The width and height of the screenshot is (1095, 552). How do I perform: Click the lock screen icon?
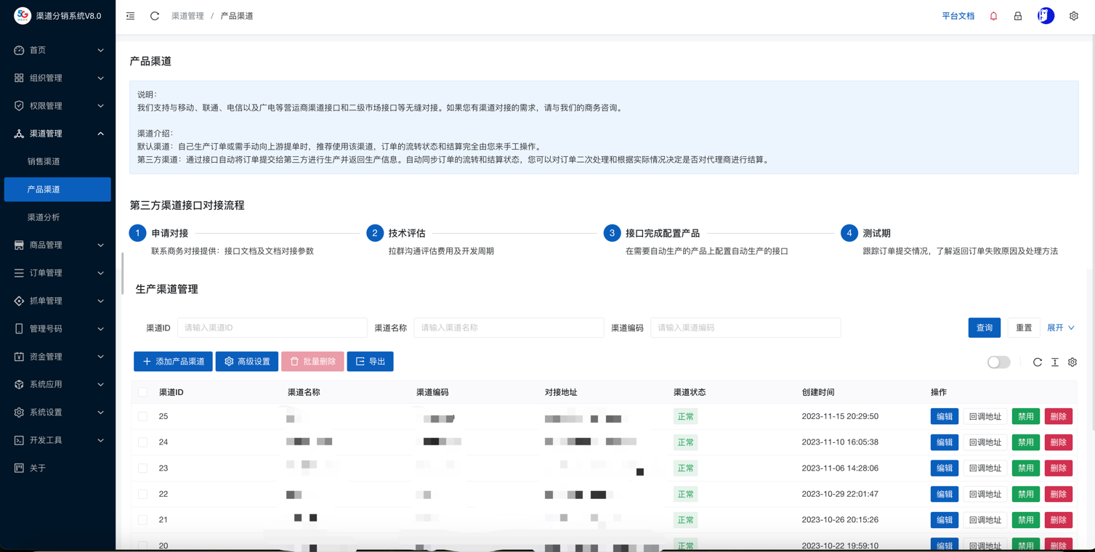point(1018,16)
